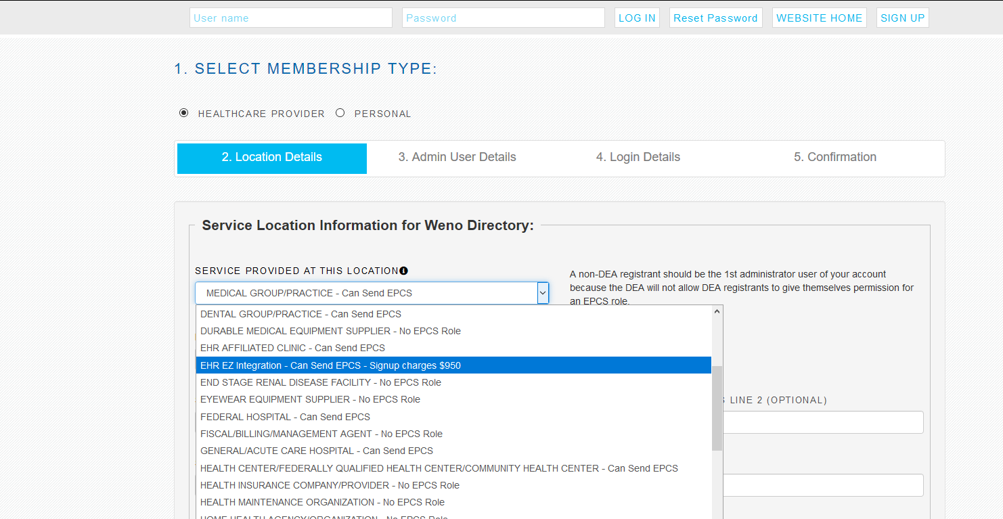This screenshot has width=1003, height=519.
Task: Select the Healthcare Provider radio button
Action: (183, 113)
